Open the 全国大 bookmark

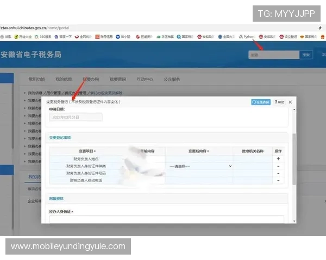pos(226,37)
